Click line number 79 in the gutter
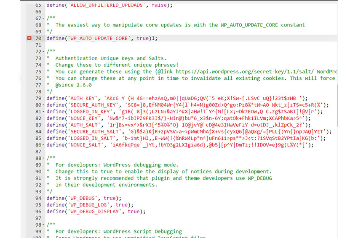Image resolution: width=358 pixels, height=238 pixels. click(38, 98)
